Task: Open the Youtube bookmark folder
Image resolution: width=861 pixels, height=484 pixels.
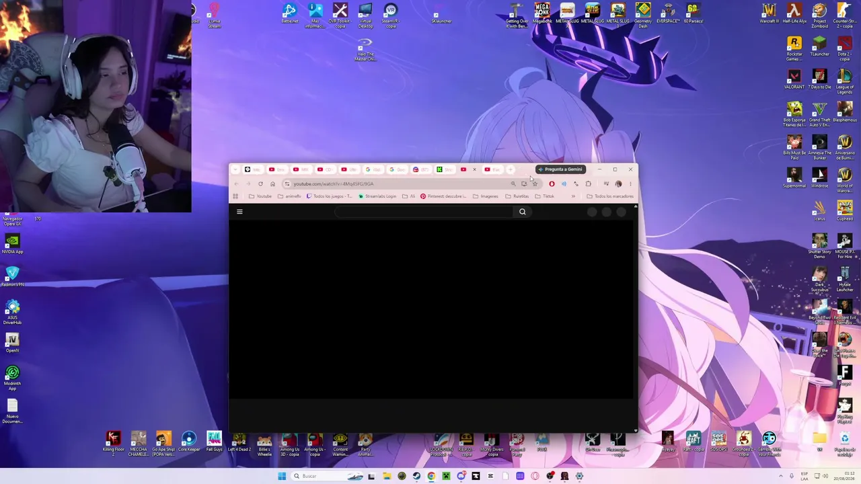Action: click(260, 196)
